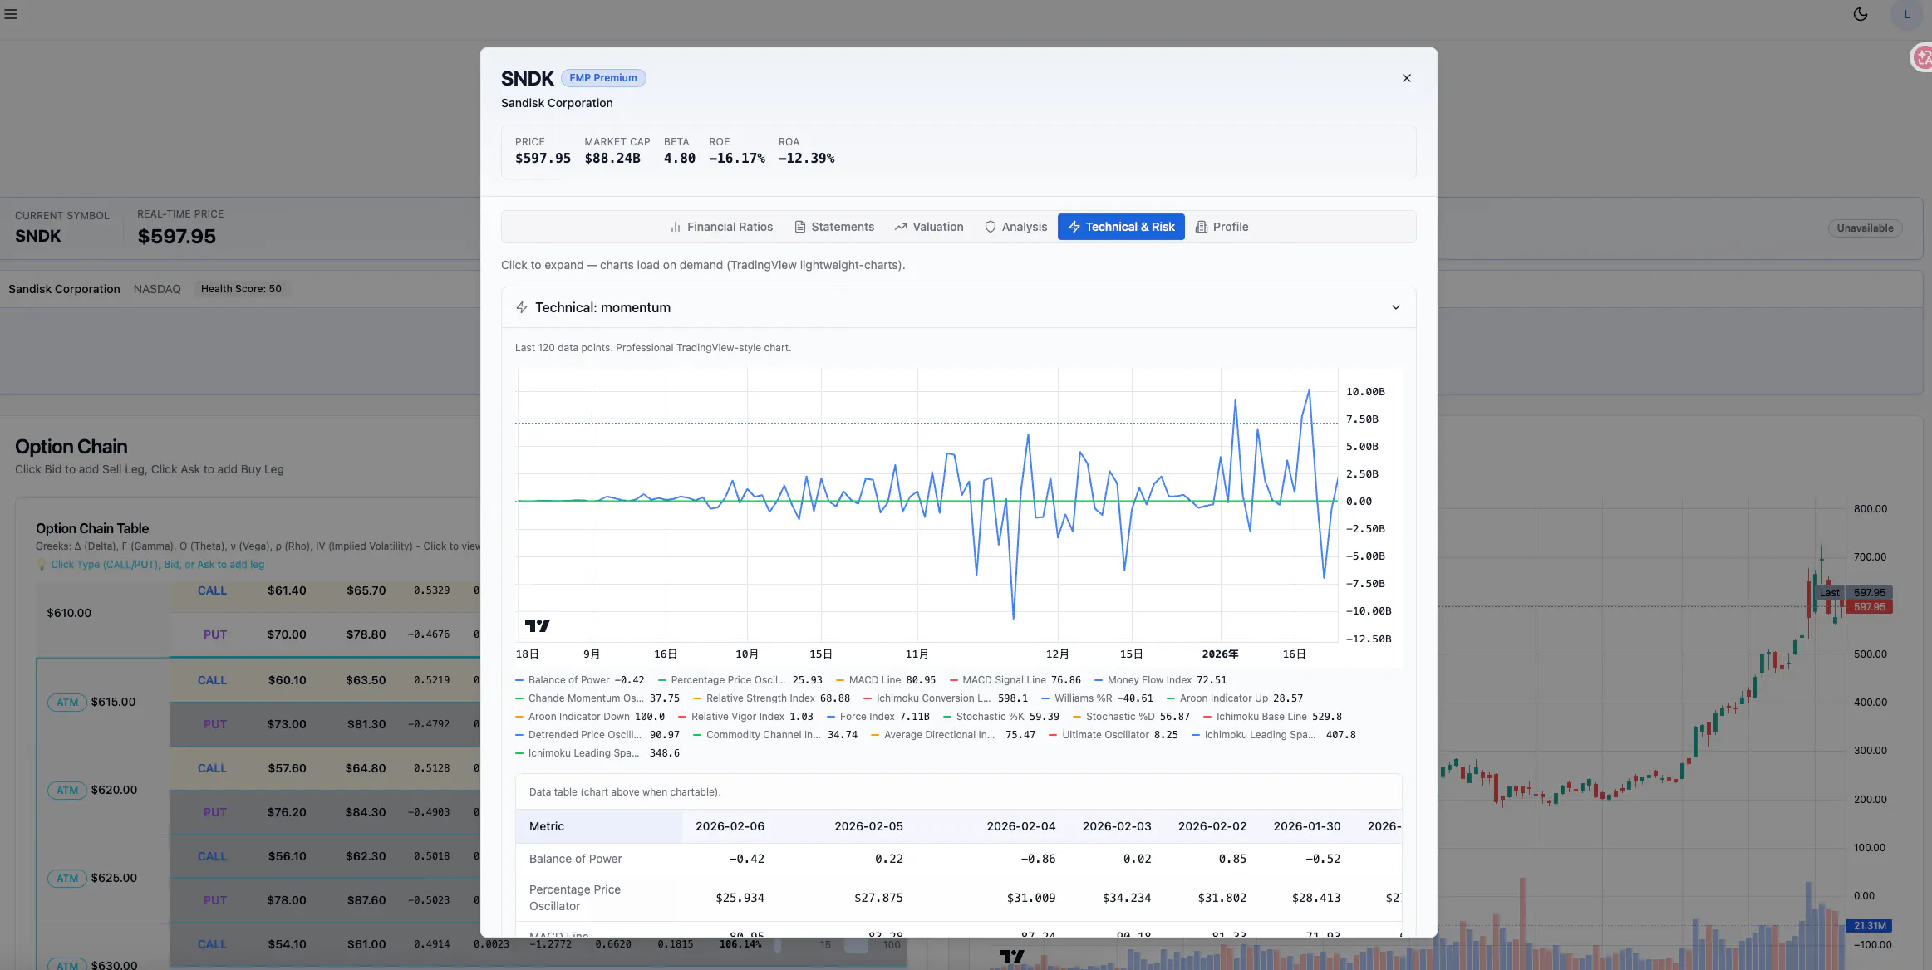Click the Relative Strength Index legend entry
Viewport: 1932px width, 970px height.
771,698
